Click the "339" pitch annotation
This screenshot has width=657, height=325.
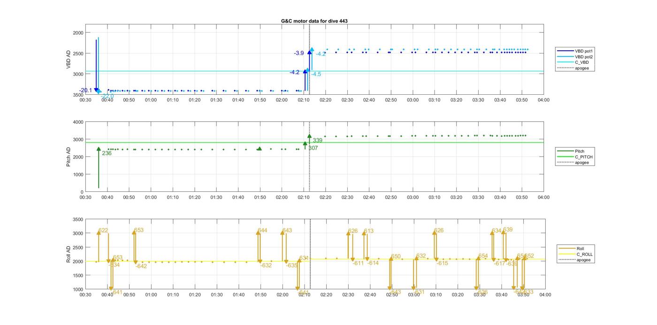coord(318,141)
